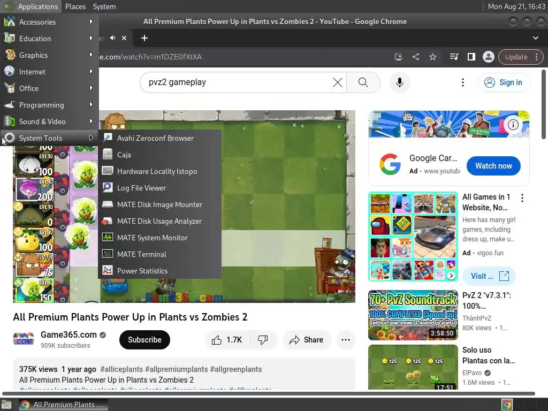Click the page vertical scrollbar
Viewport: 548px width, 411px height.
click(x=544, y=104)
